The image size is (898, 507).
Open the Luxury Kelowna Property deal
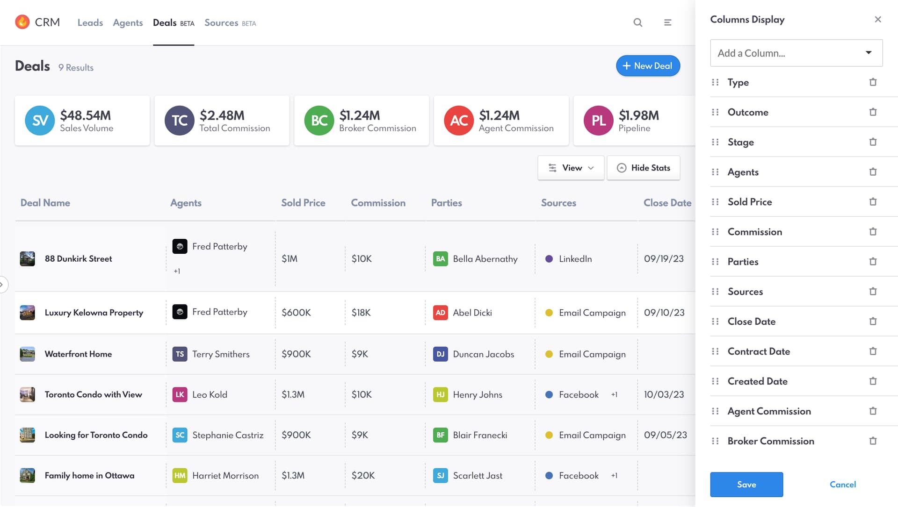[x=94, y=313]
